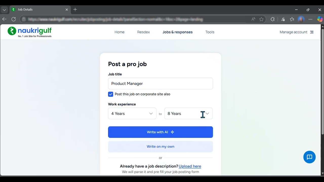Click the browser essentials icon
This screenshot has width=324, height=182.
pos(283,19)
